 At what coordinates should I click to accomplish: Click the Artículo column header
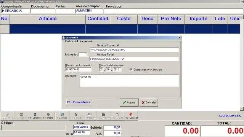(48, 19)
